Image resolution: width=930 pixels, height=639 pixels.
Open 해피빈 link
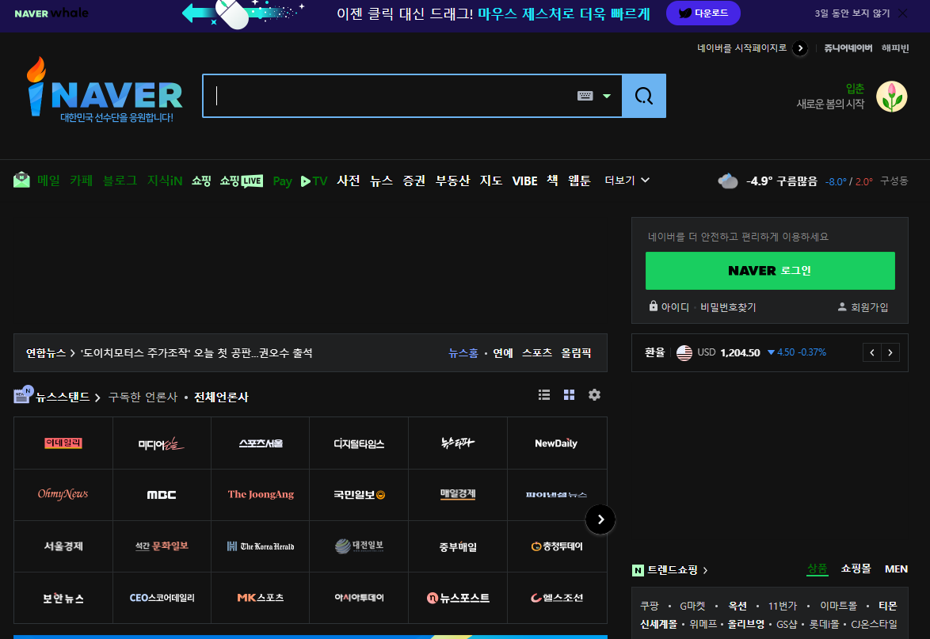click(x=895, y=48)
